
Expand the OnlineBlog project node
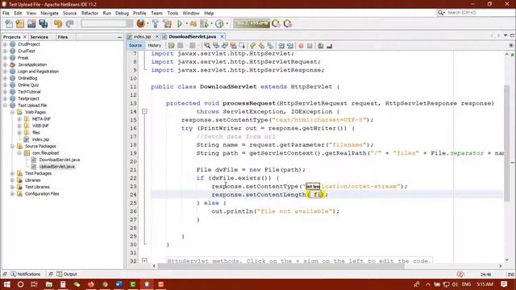tap(5, 78)
